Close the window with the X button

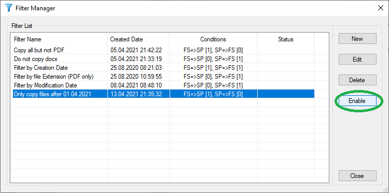coord(380,8)
